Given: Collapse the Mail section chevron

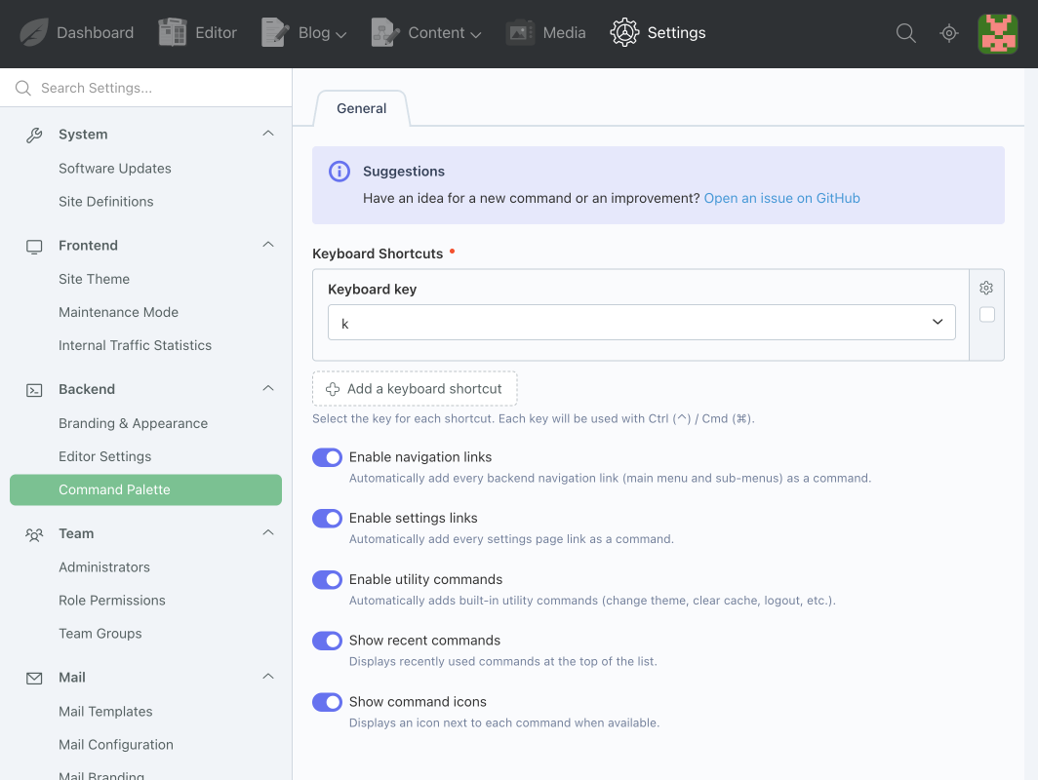Looking at the screenshot, I should click(268, 676).
